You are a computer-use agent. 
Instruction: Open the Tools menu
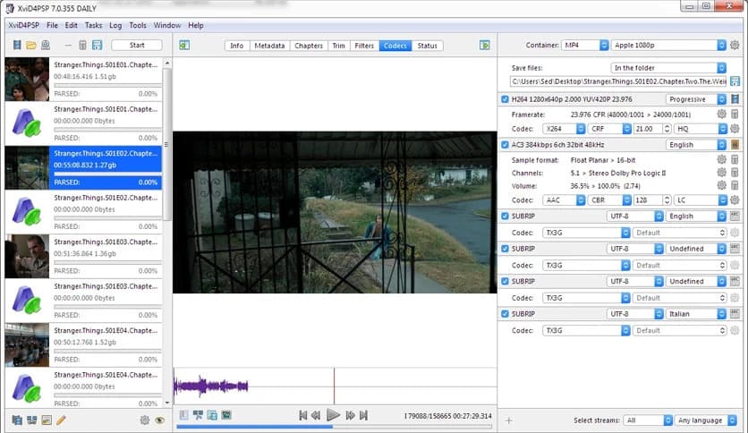[x=138, y=25]
